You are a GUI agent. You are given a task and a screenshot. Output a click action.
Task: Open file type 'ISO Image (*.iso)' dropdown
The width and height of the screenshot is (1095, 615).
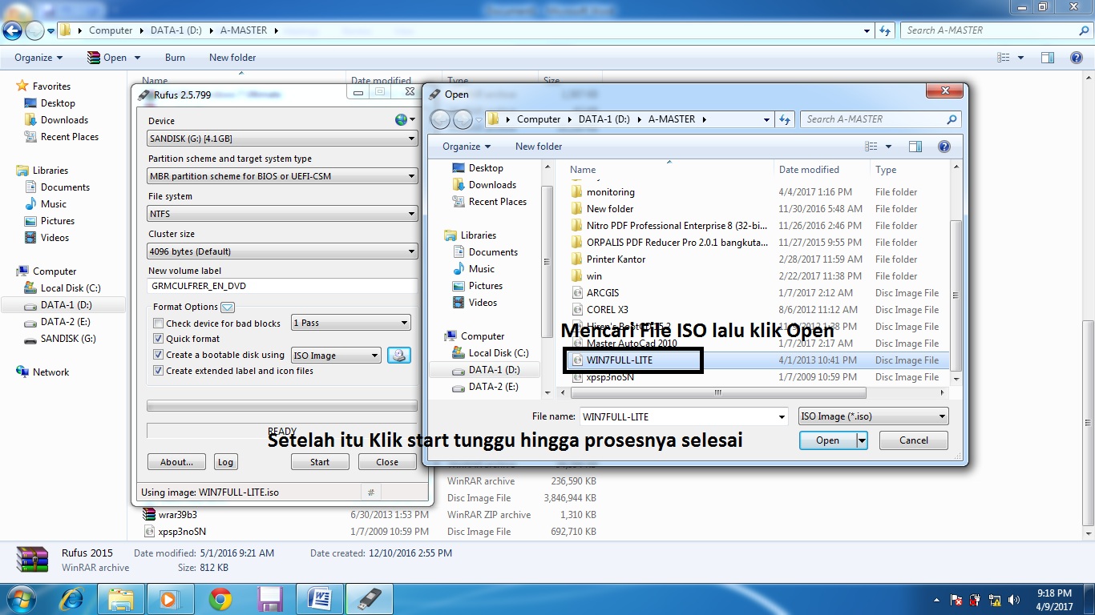tap(874, 416)
